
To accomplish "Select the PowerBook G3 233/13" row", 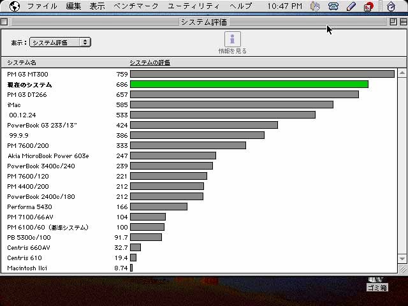I will tap(199, 125).
